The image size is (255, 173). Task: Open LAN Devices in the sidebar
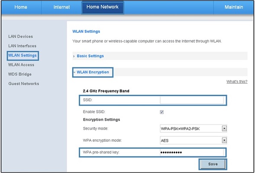click(20, 36)
